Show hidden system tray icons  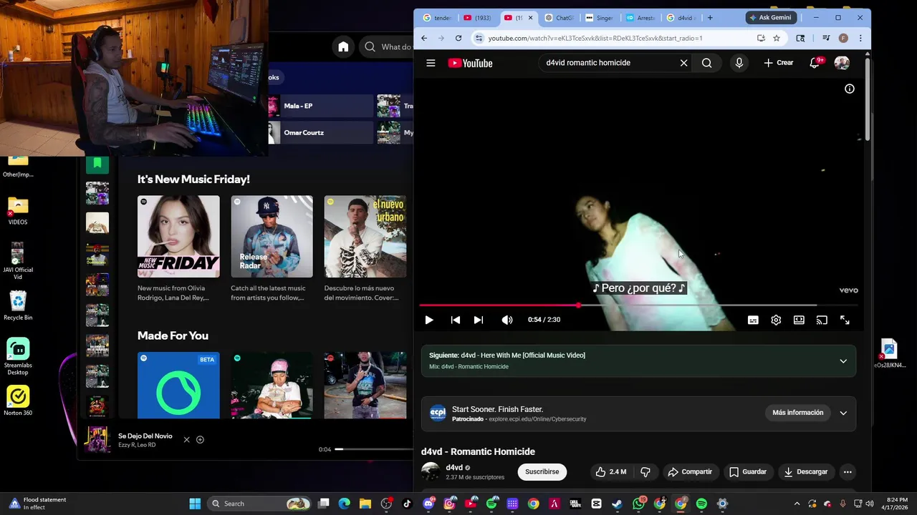797,504
